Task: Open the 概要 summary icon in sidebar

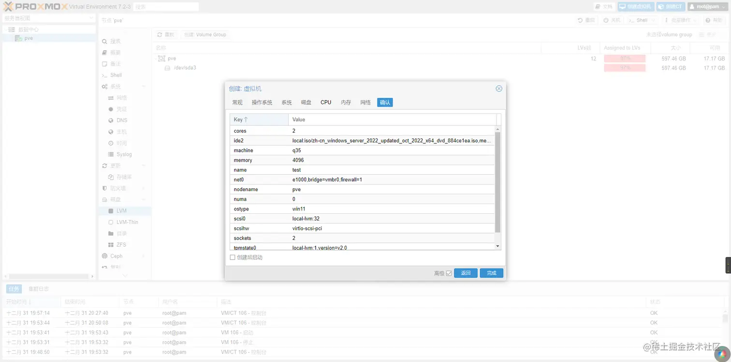Action: (104, 53)
